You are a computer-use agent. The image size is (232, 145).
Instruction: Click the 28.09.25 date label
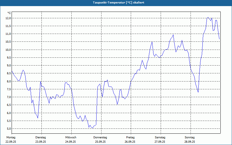(190, 142)
